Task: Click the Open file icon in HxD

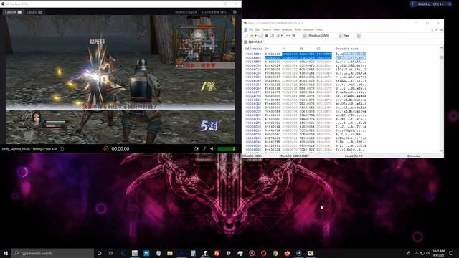Action: coord(251,36)
